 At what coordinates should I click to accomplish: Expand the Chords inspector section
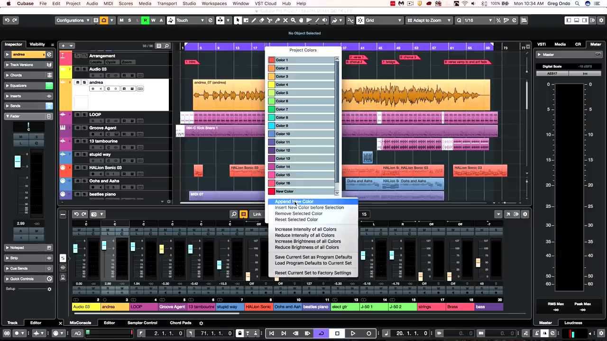(28, 75)
